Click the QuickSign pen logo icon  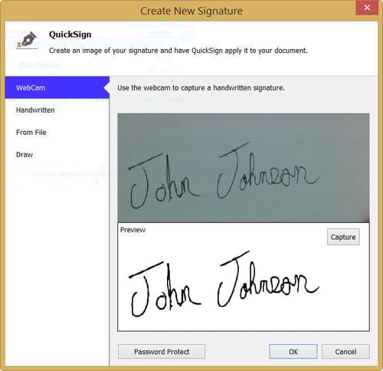click(x=27, y=40)
